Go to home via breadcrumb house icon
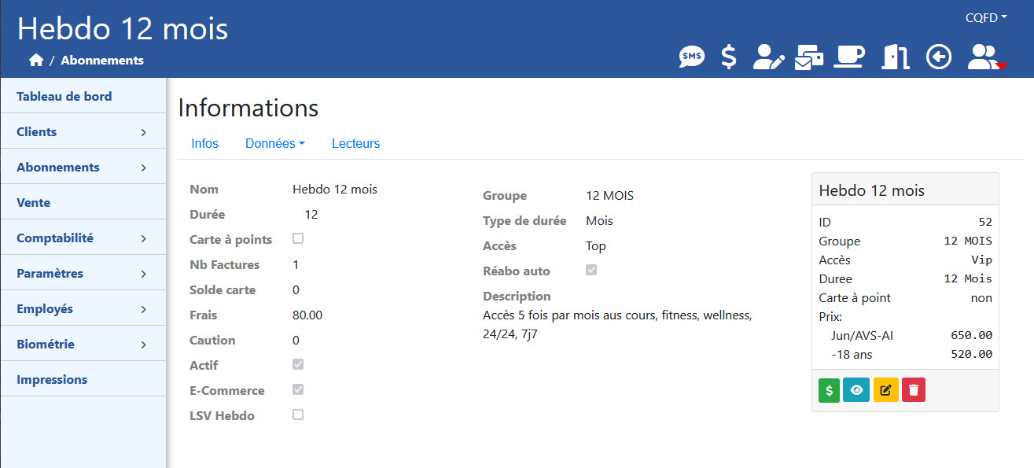 click(x=35, y=60)
